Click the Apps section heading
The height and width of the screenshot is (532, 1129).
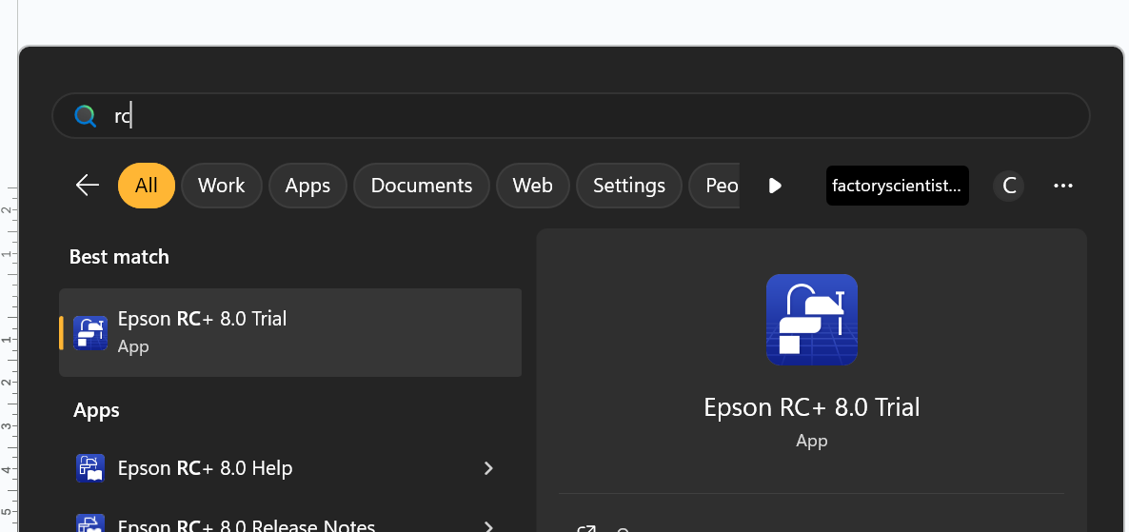tap(96, 410)
